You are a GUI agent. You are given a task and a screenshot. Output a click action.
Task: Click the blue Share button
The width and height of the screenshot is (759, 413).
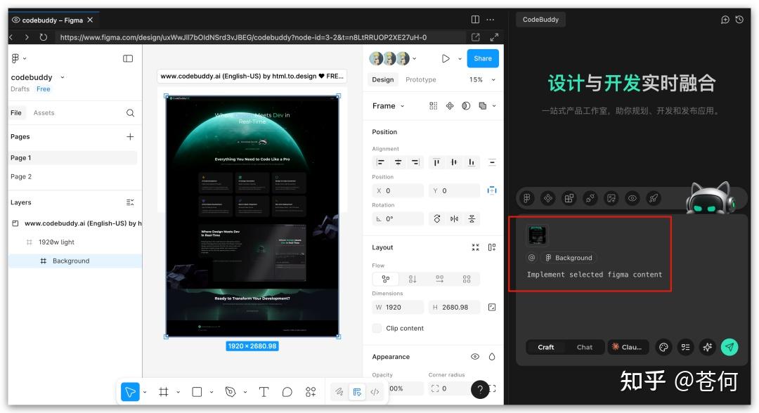[482, 58]
